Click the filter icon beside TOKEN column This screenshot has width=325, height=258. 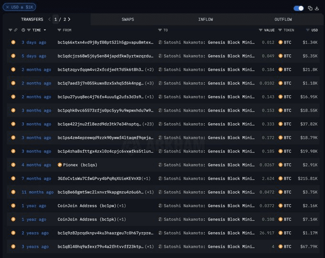click(280, 30)
